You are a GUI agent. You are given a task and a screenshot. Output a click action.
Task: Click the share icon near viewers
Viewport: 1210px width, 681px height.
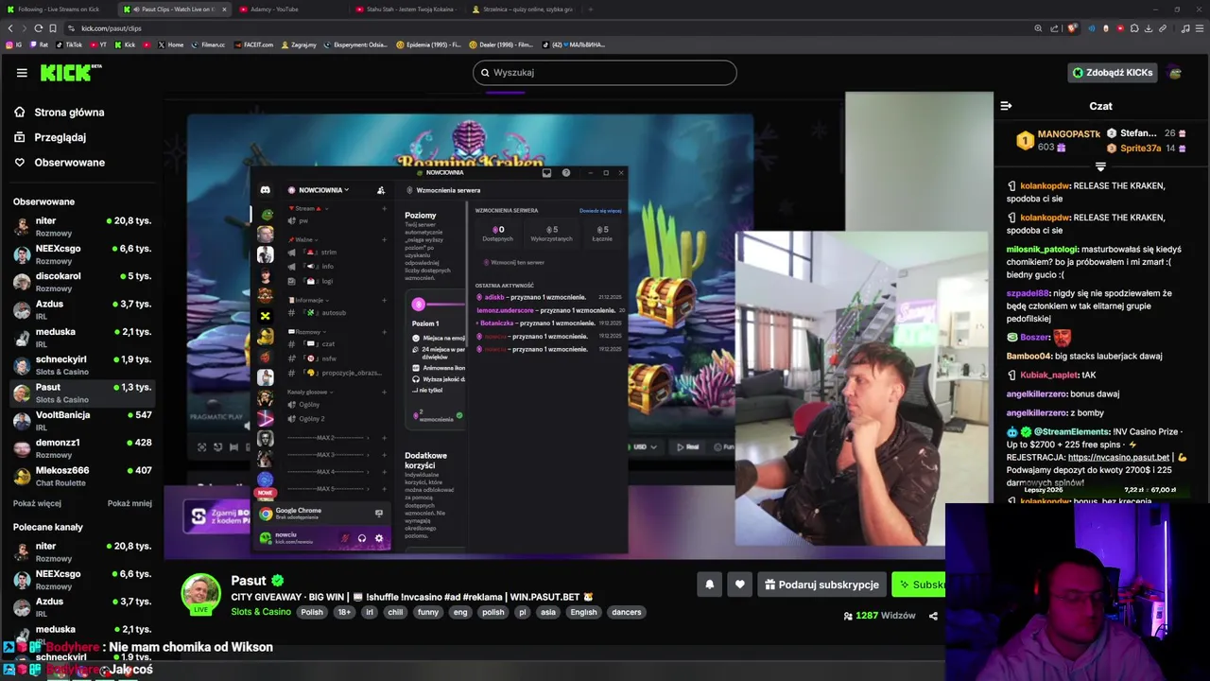(x=933, y=616)
